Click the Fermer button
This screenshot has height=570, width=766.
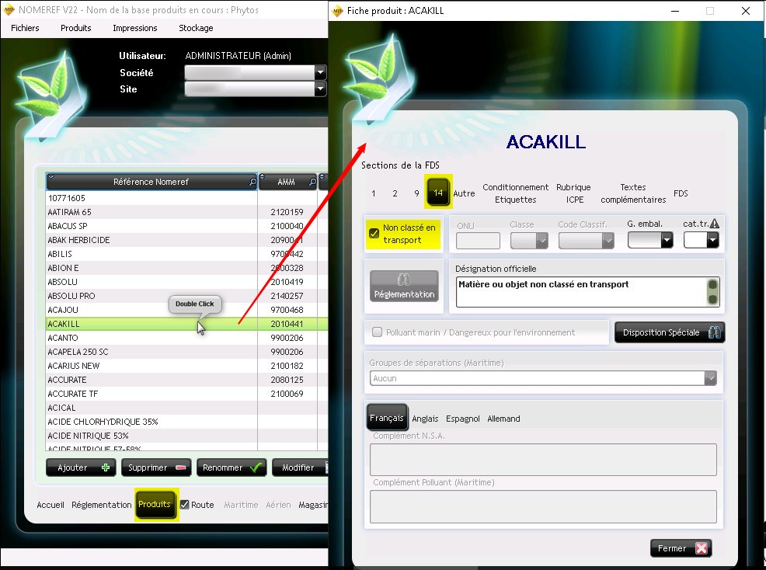tap(681, 548)
